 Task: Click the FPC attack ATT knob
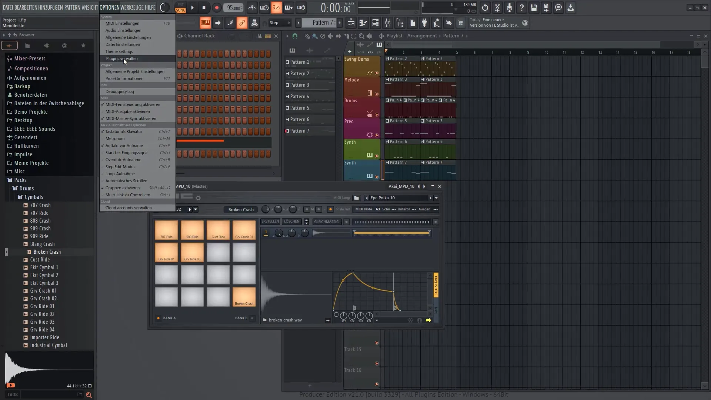click(344, 316)
